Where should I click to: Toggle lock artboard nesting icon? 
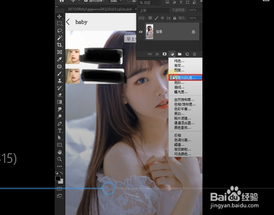tap(168, 18)
